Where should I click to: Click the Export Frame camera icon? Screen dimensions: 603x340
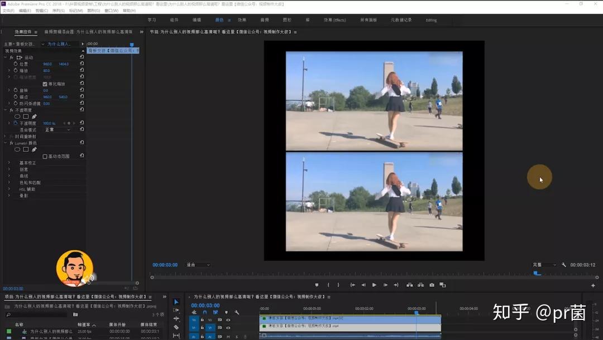tap(432, 285)
